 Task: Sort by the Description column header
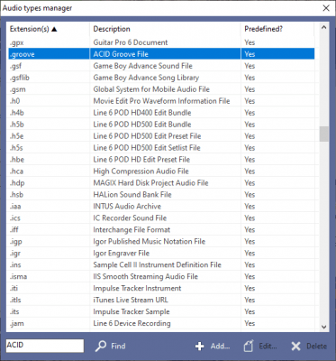[165, 29]
